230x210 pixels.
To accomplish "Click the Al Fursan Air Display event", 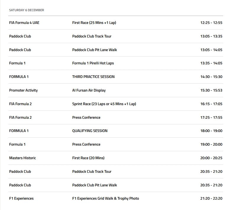I will pyautogui.click(x=89, y=90).
